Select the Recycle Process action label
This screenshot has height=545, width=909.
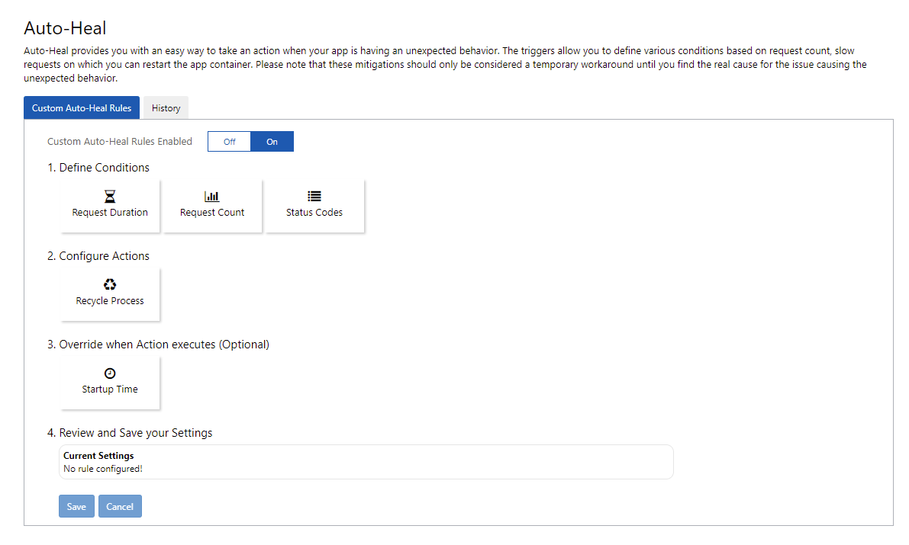(110, 301)
